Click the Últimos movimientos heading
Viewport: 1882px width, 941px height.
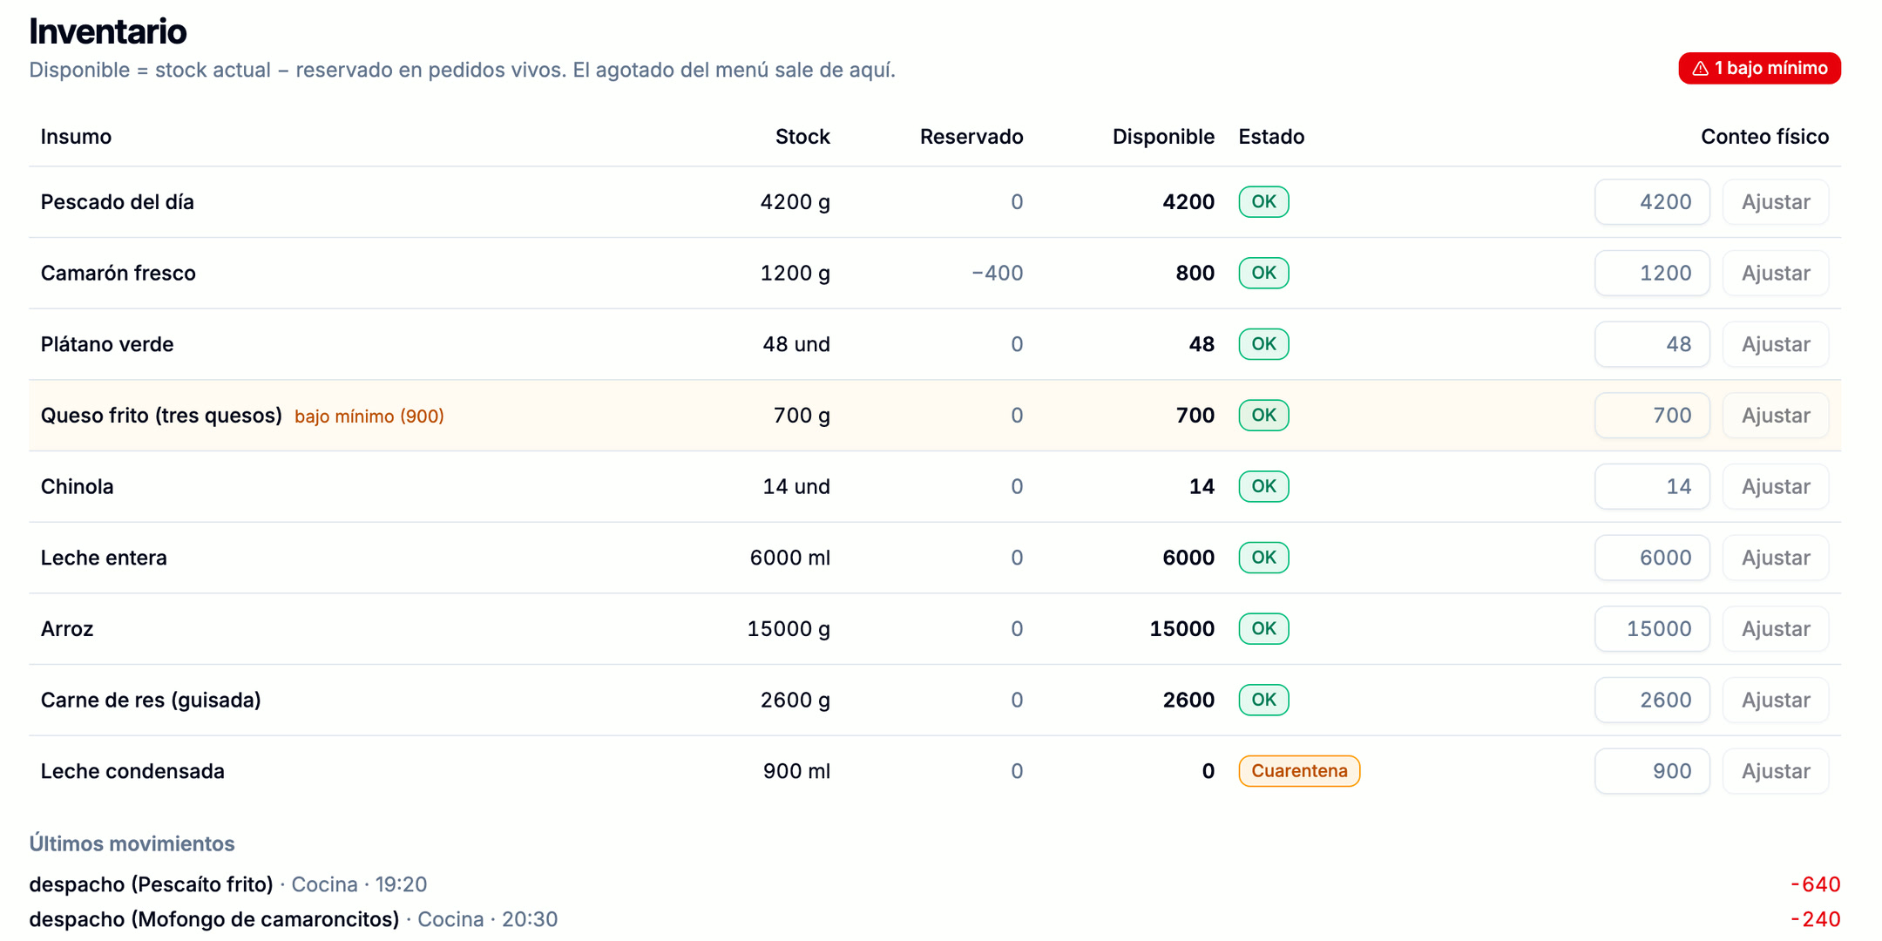click(132, 843)
